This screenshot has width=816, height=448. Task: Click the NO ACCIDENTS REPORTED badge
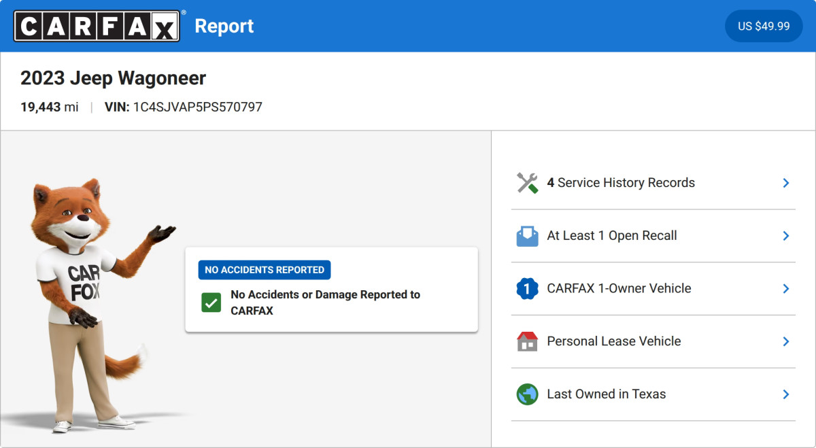coord(265,270)
